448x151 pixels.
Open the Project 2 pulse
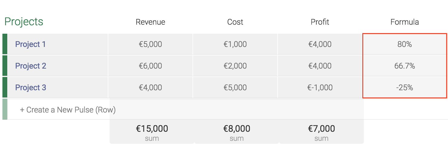31,66
